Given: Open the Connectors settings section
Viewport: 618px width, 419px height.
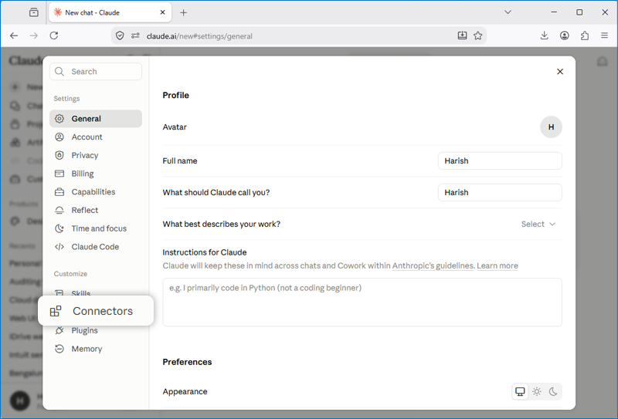Looking at the screenshot, I should click(x=95, y=311).
